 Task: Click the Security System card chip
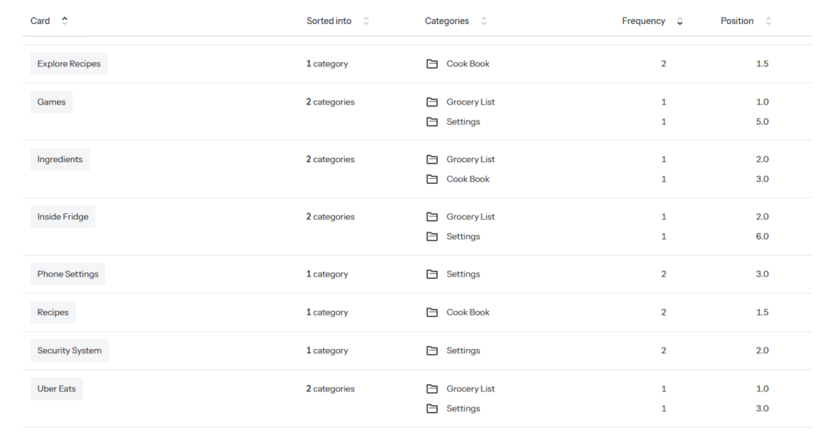[69, 352]
